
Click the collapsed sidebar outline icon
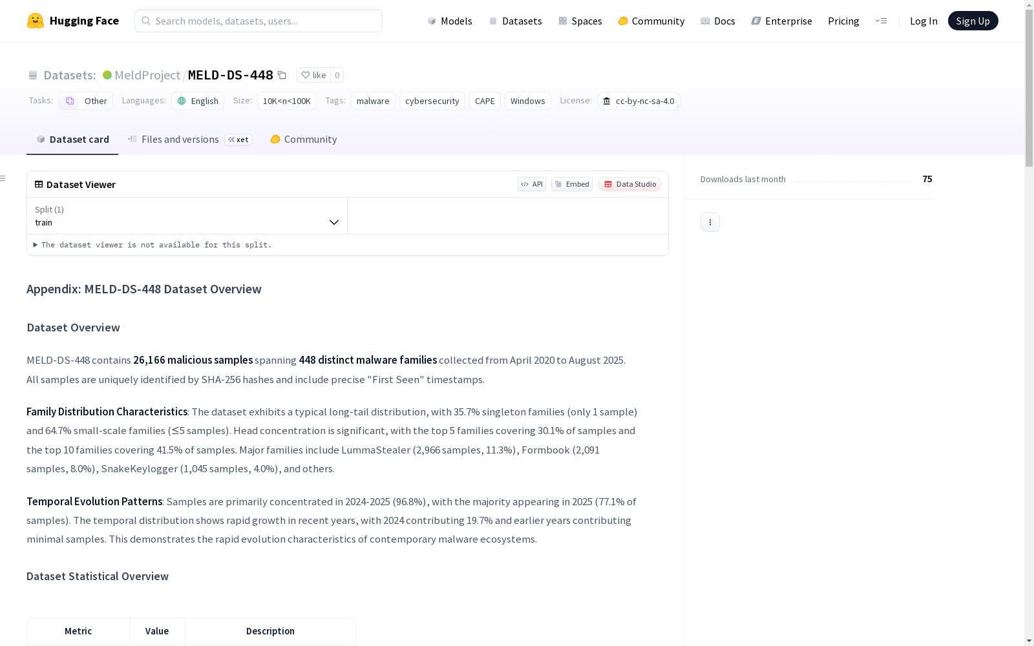point(3,178)
